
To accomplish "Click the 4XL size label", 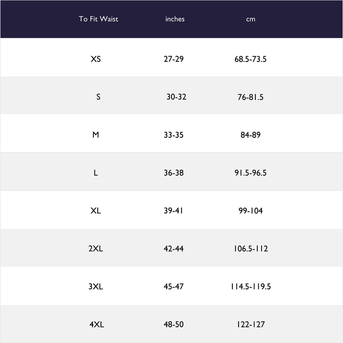I will (97, 325).
